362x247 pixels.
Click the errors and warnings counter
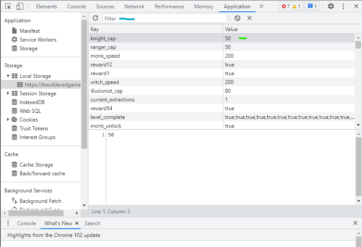tap(291, 7)
